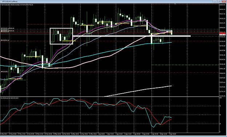
Task: Maximize the BTCUSD,H1 chart window
Action: pyautogui.click(x=219, y=1)
